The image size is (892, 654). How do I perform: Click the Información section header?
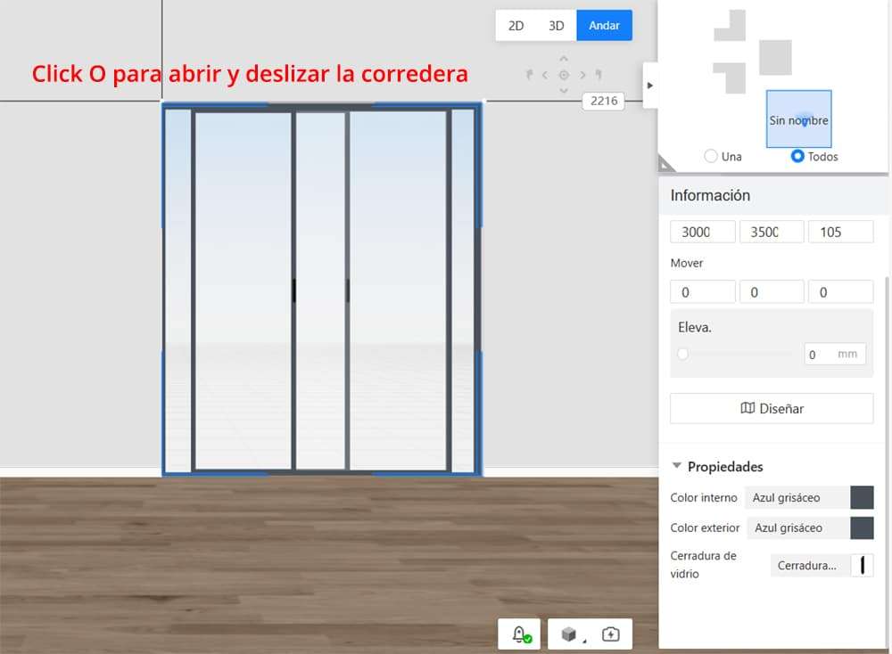pos(773,195)
